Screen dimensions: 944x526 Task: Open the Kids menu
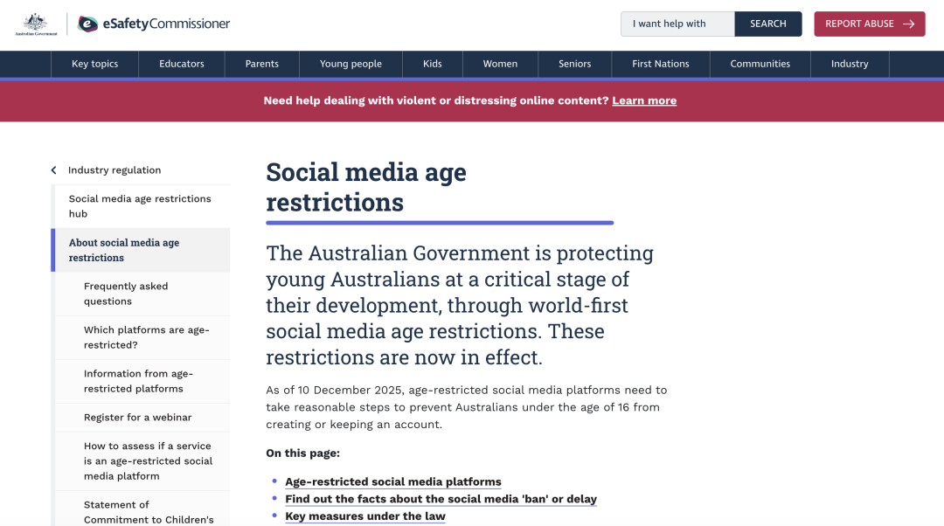pyautogui.click(x=433, y=64)
